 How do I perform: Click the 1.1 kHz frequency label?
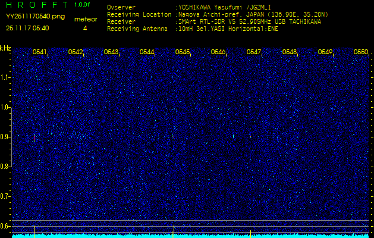pos(5,77)
